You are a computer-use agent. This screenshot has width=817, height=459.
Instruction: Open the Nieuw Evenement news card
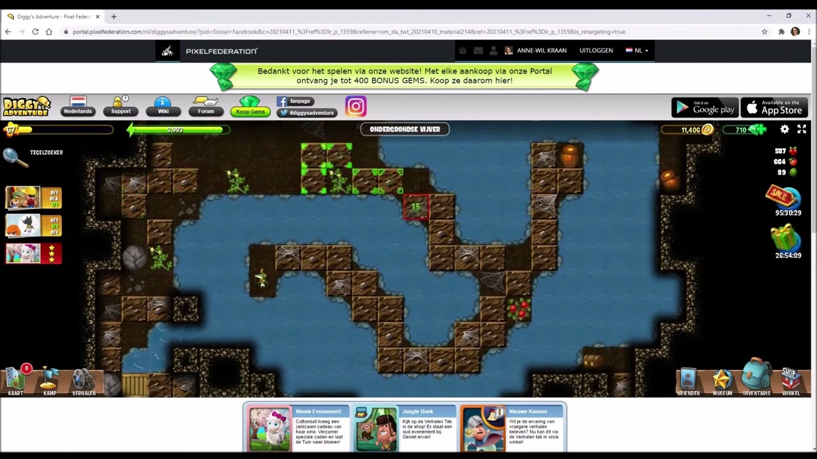299,428
